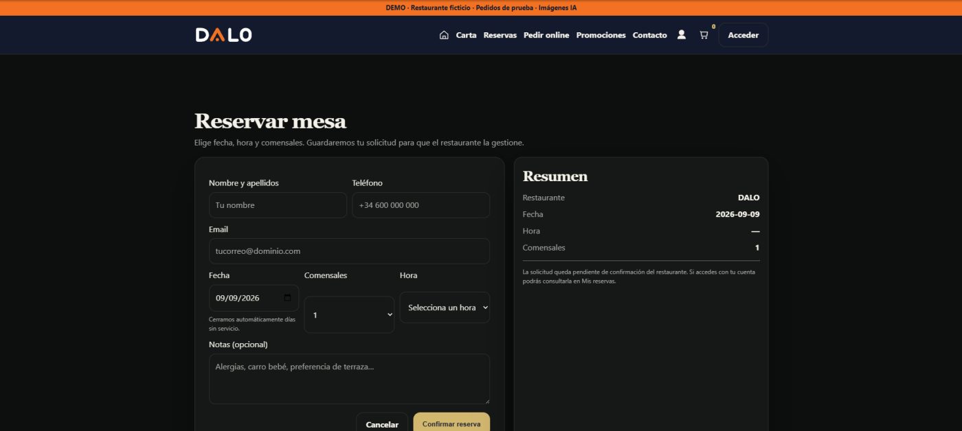Open the calendar picker in the Fecha field
The width and height of the screenshot is (962, 431).
[x=287, y=298]
